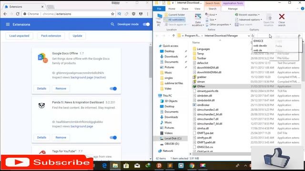Switch to the Home ribbon tab
This screenshot has height=171, width=305.
click(x=172, y=9)
